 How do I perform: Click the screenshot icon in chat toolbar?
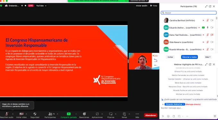[179, 116]
